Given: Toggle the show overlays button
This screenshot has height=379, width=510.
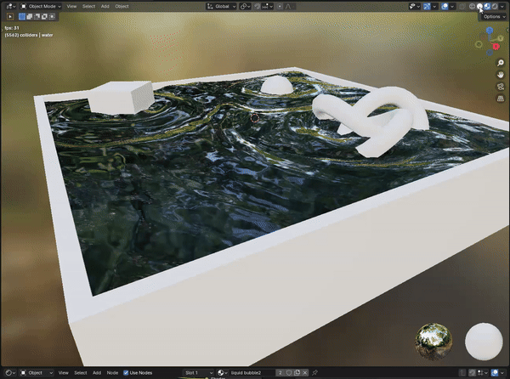Looking at the screenshot, I should pyautogui.click(x=445, y=6).
